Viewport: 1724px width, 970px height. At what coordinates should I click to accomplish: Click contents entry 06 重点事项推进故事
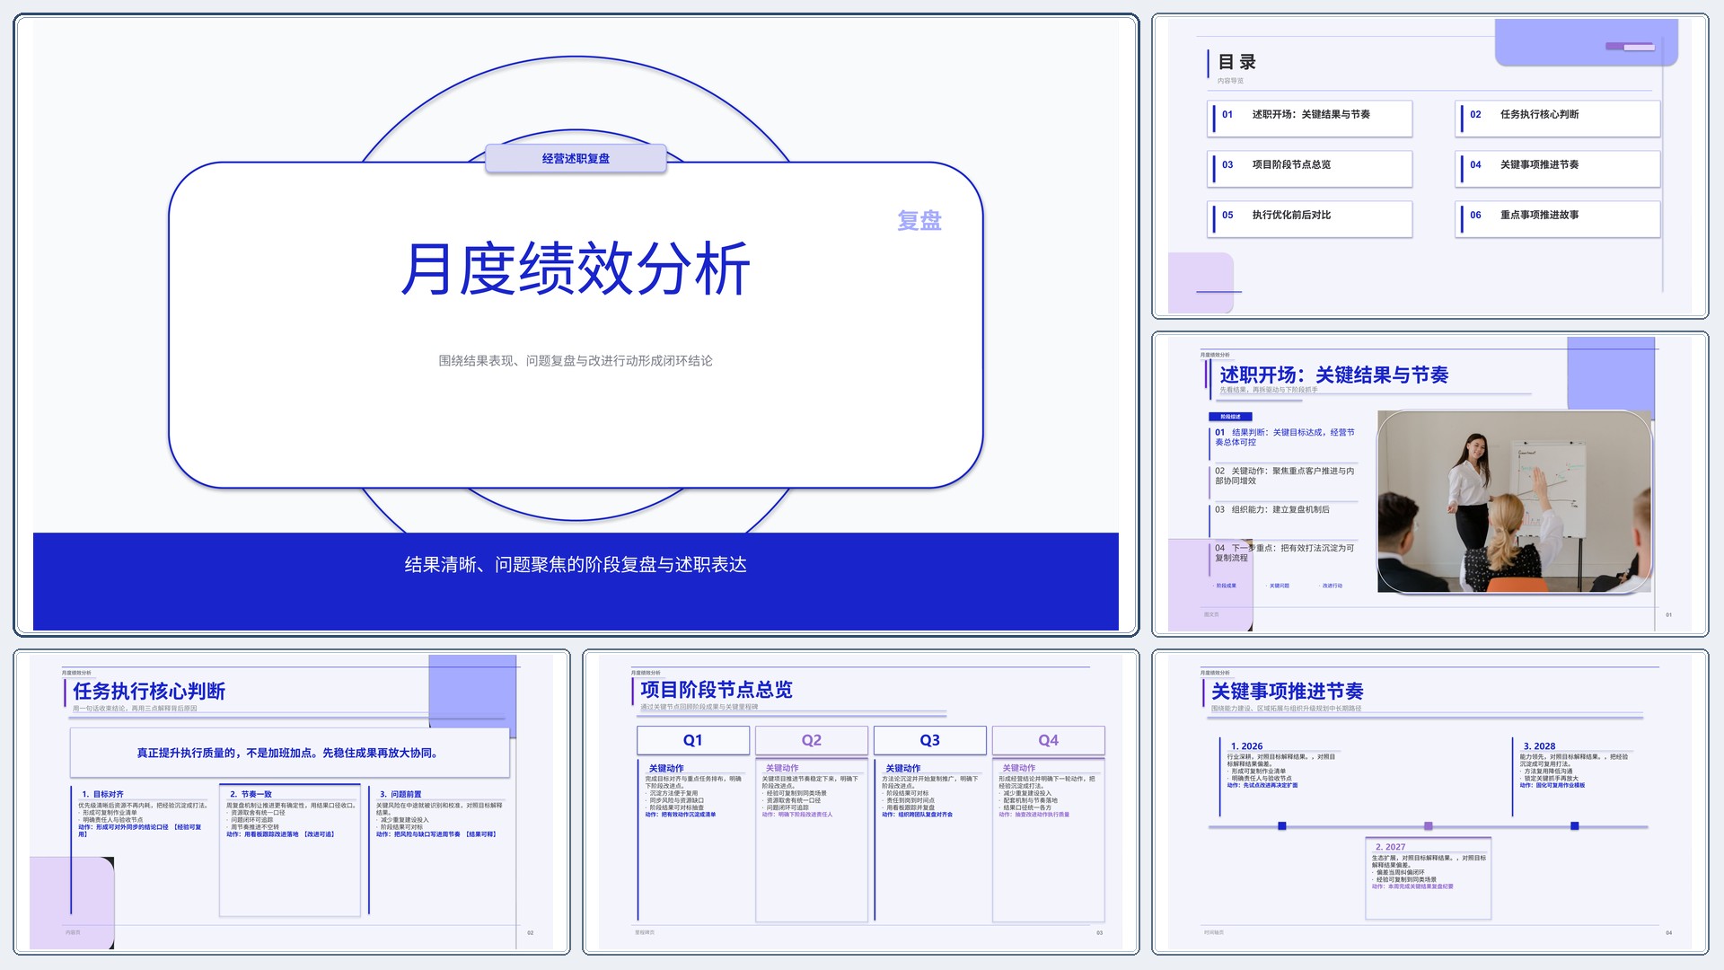[x=1558, y=218]
